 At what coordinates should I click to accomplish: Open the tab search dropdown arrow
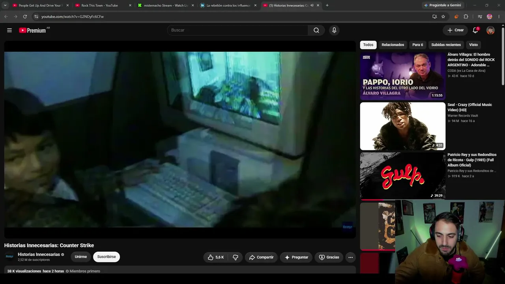[5, 6]
